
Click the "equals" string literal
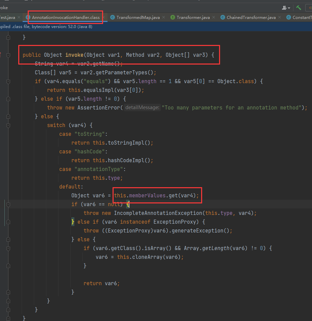[x=96, y=81]
